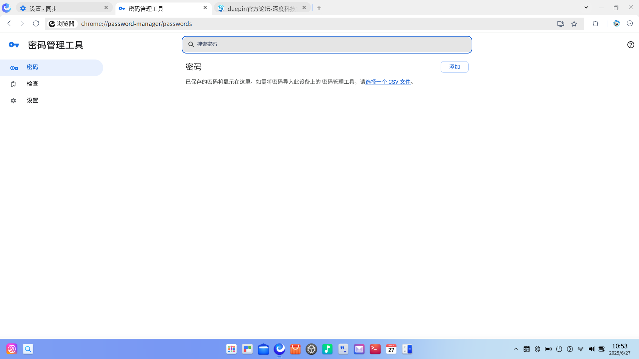Image resolution: width=639 pixels, height=359 pixels.
Task: Close the 密码管理工具 tab
Action: click(205, 8)
